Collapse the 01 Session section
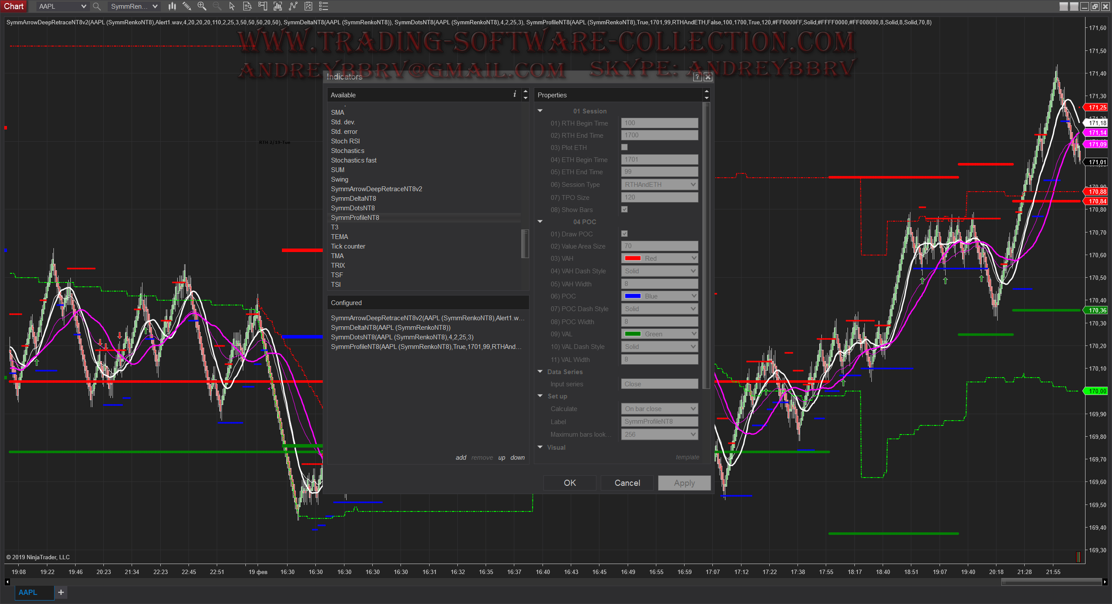This screenshot has height=604, width=1112. (540, 111)
